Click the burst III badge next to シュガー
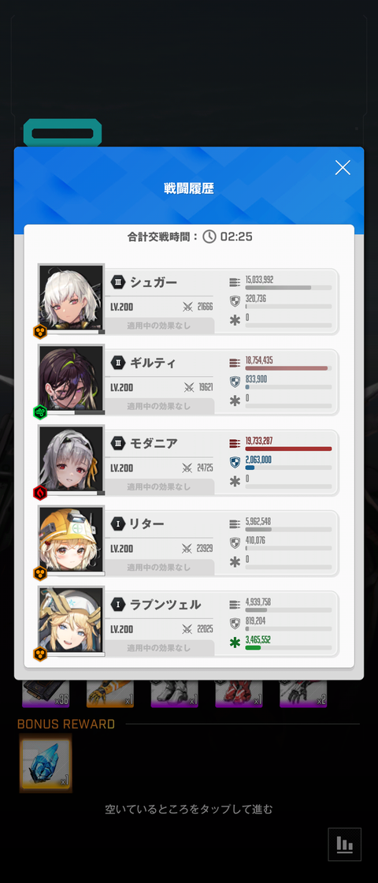The height and width of the screenshot is (883, 378). pos(117,281)
